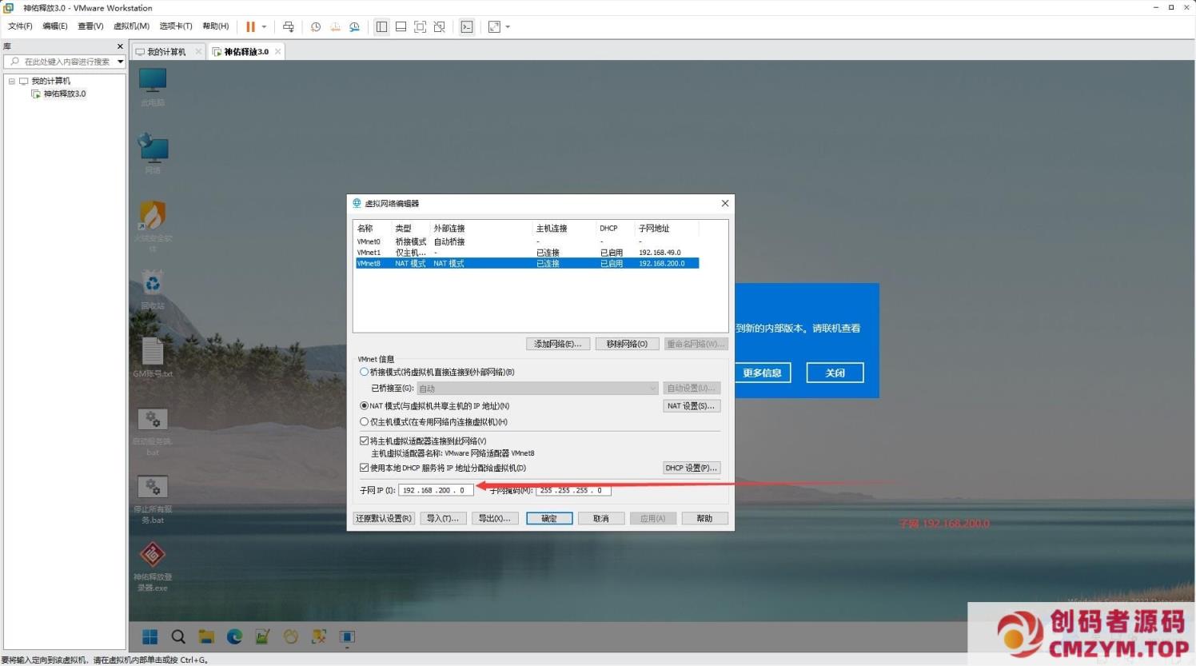The width and height of the screenshot is (1196, 666).
Task: Click the revert snapshot toolbar icon
Action: [x=335, y=26]
